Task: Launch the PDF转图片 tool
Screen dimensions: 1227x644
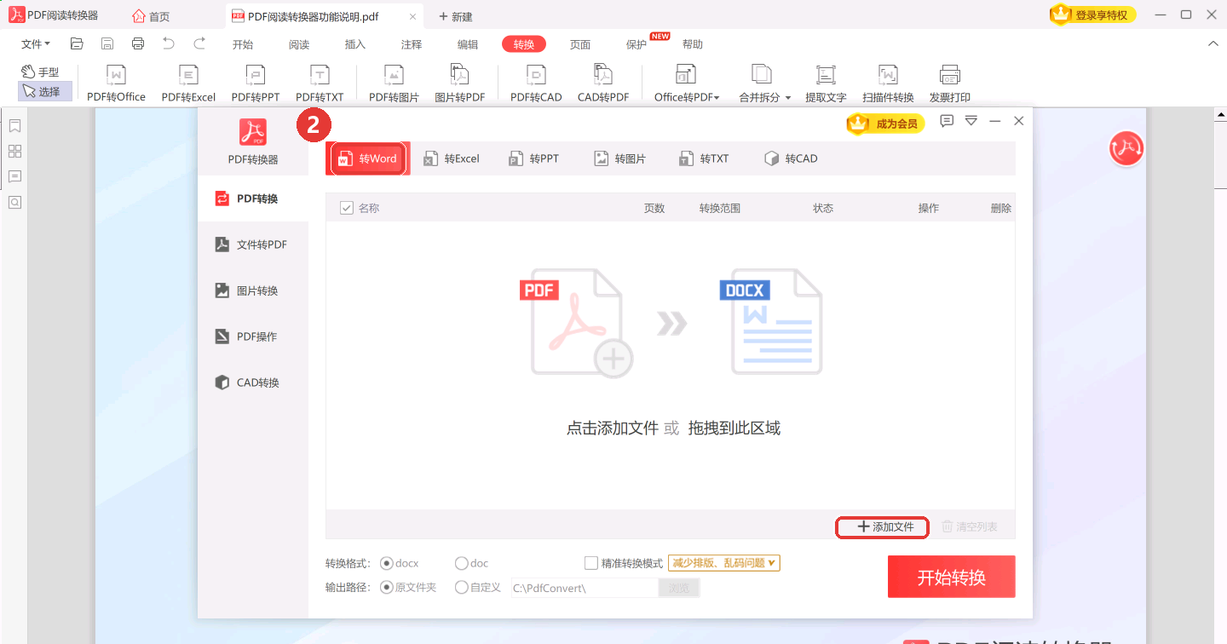Action: click(x=394, y=83)
